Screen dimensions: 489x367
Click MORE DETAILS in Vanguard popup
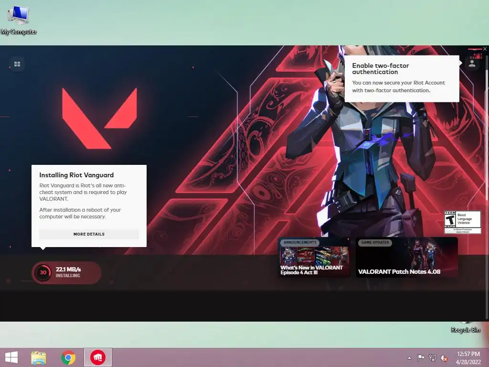[x=89, y=234]
